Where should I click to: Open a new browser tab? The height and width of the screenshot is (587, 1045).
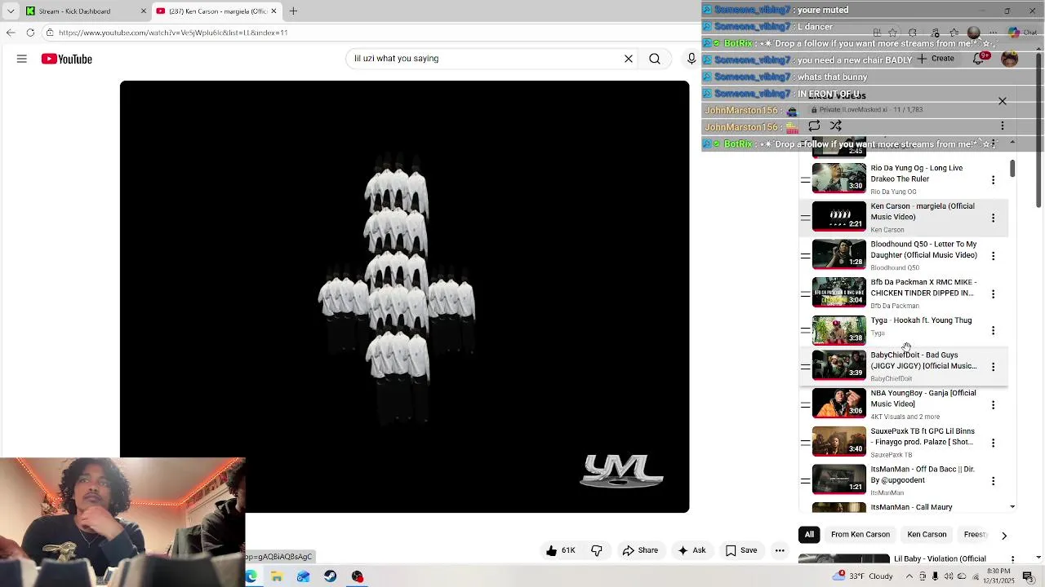tap(293, 11)
